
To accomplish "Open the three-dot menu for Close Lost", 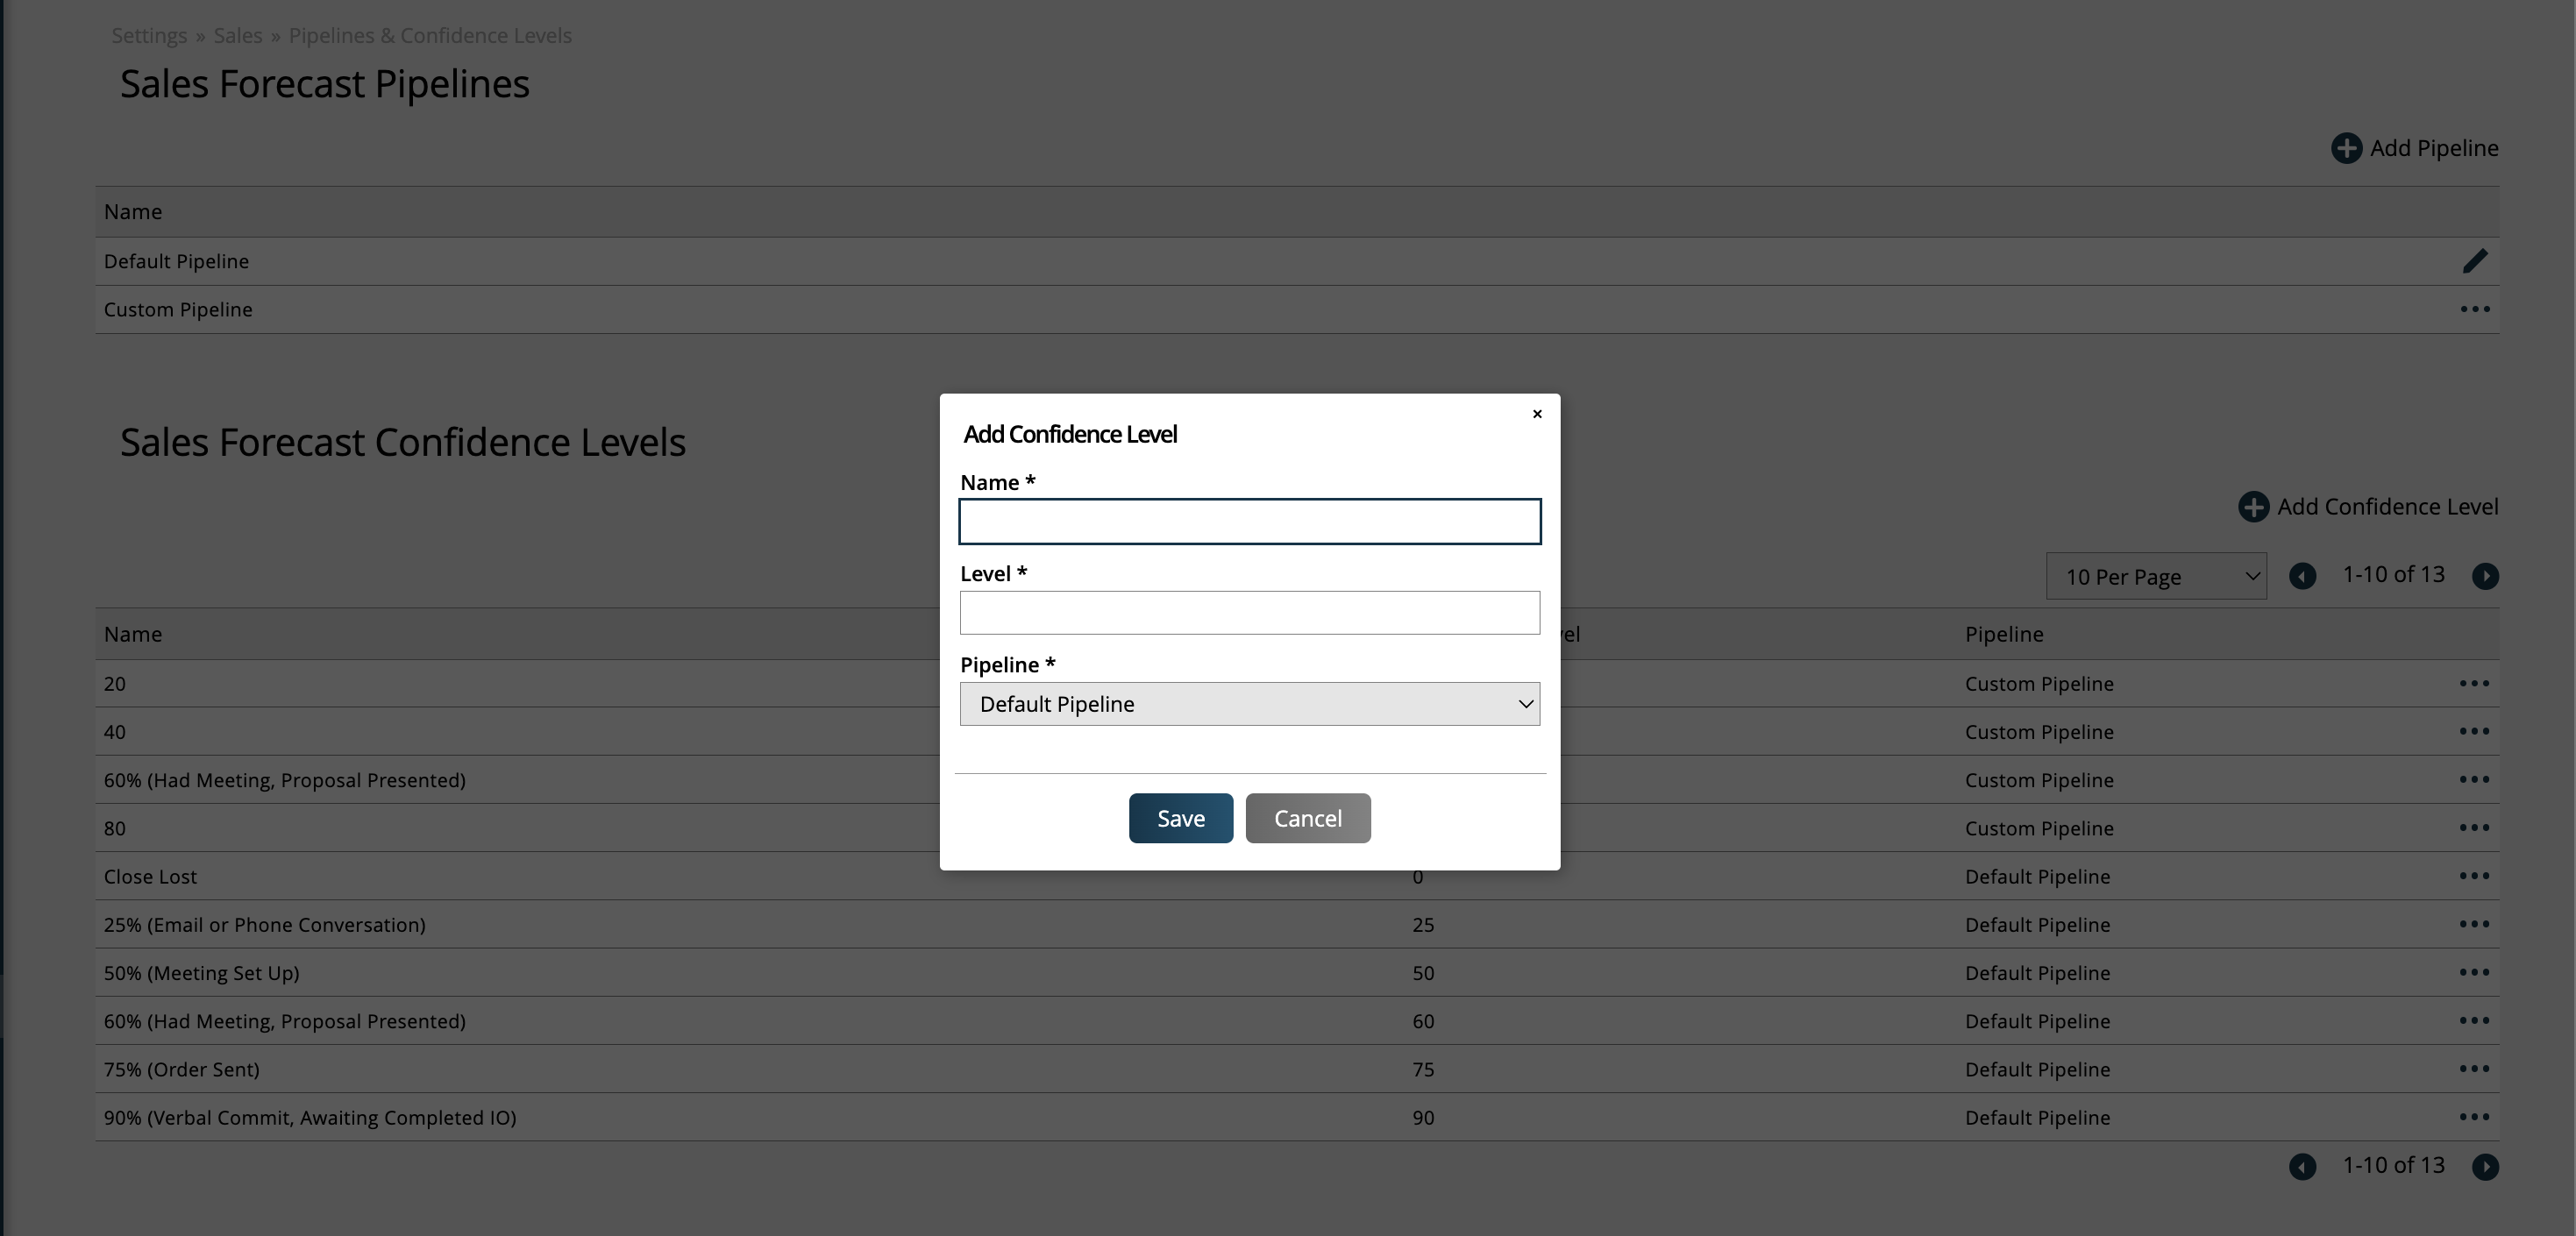I will pyautogui.click(x=2475, y=876).
